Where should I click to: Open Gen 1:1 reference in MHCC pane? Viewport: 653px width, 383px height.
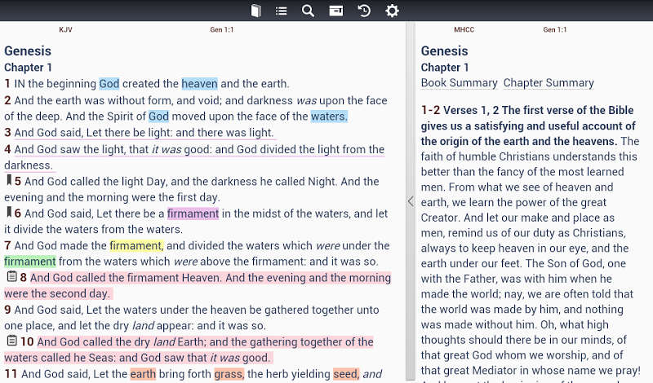tap(555, 29)
